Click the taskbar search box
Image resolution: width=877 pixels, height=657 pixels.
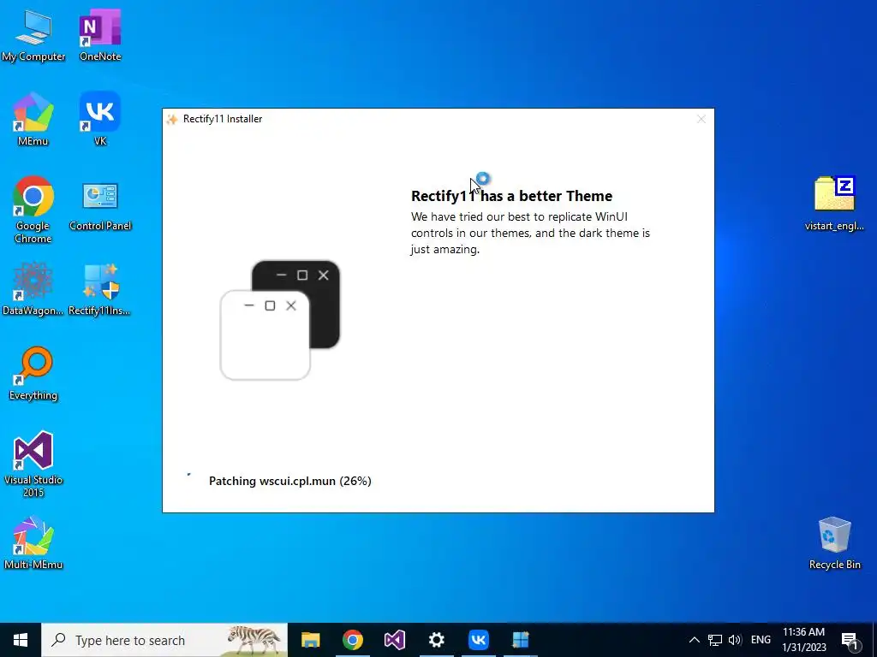(164, 640)
